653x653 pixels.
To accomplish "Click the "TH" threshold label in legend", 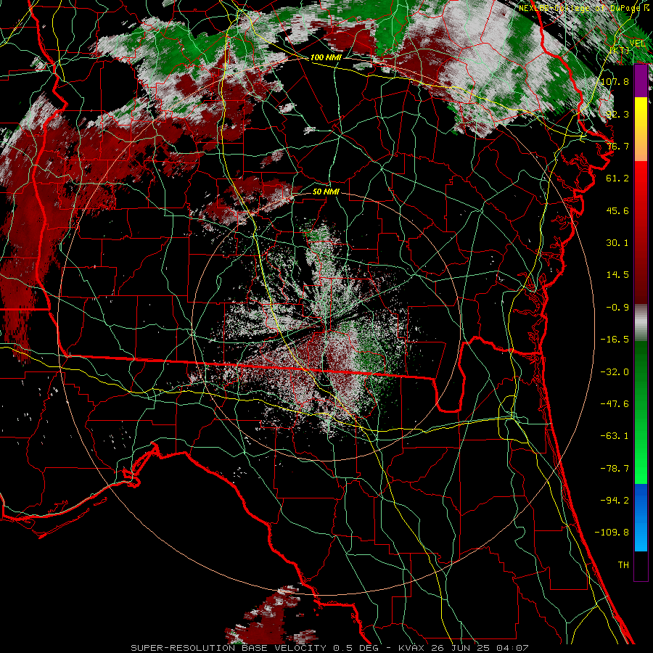I will point(623,565).
